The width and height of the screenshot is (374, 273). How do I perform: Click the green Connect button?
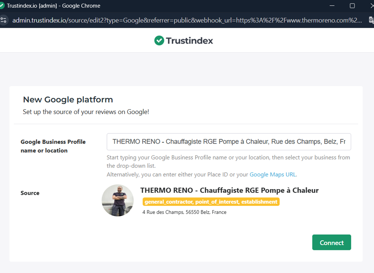[331, 242]
